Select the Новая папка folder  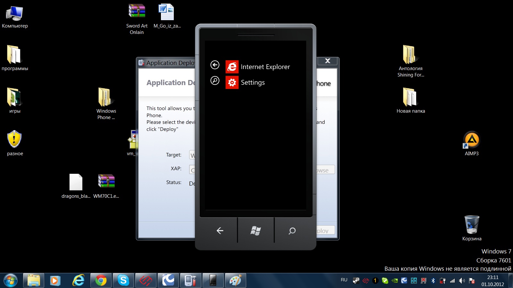(x=411, y=101)
